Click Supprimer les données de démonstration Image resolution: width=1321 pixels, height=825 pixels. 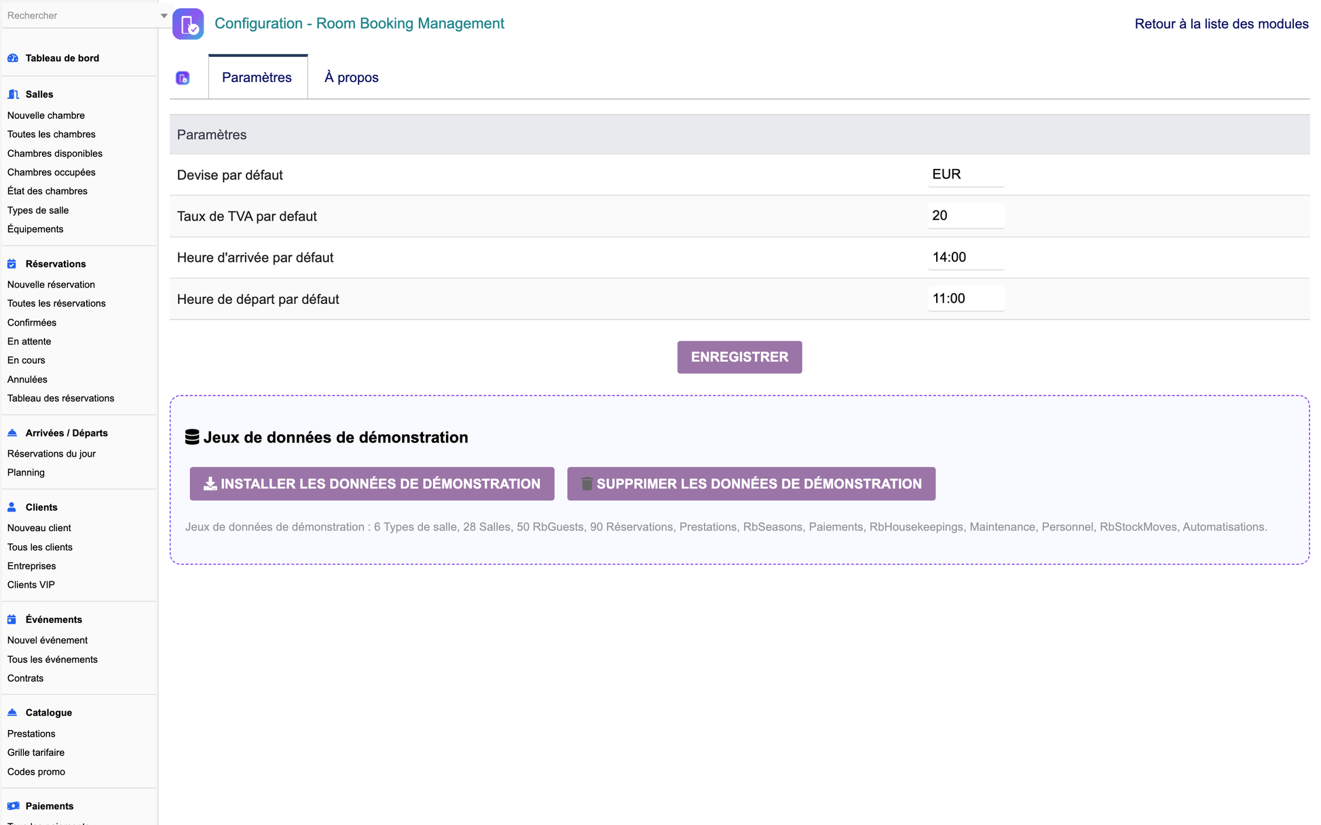pyautogui.click(x=751, y=484)
